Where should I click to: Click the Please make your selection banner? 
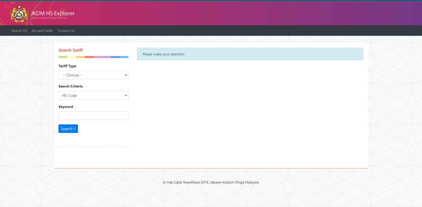pyautogui.click(x=250, y=54)
